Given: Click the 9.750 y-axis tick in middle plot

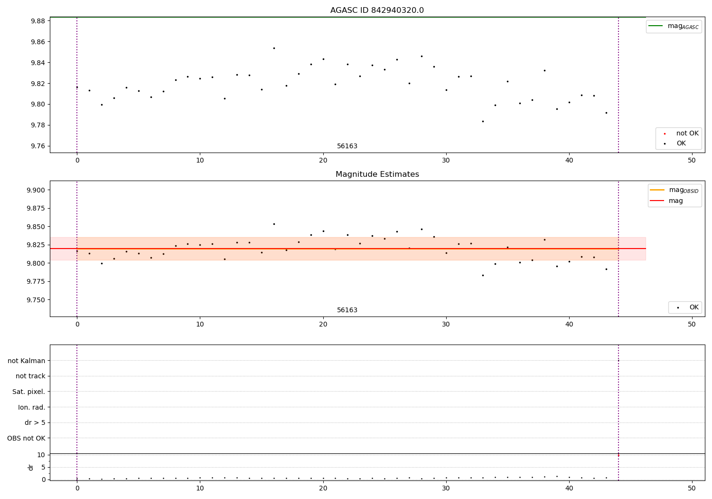Looking at the screenshot, I should 36,300.
